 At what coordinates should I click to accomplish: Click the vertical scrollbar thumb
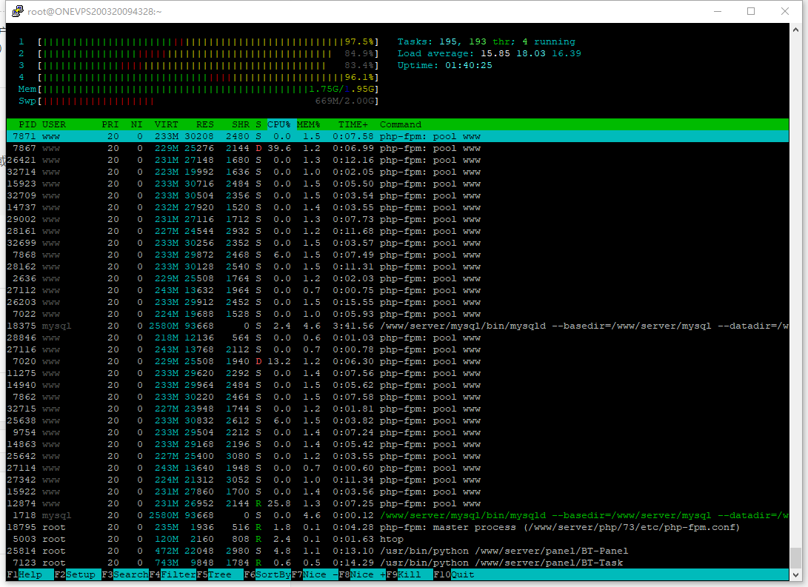795,557
